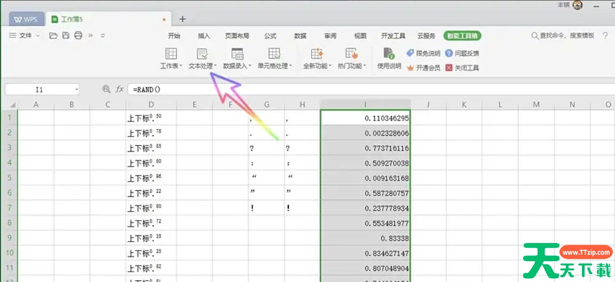The height and width of the screenshot is (282, 615).
Task: Open the 单元格处理 tool icon
Action: pyautogui.click(x=274, y=54)
